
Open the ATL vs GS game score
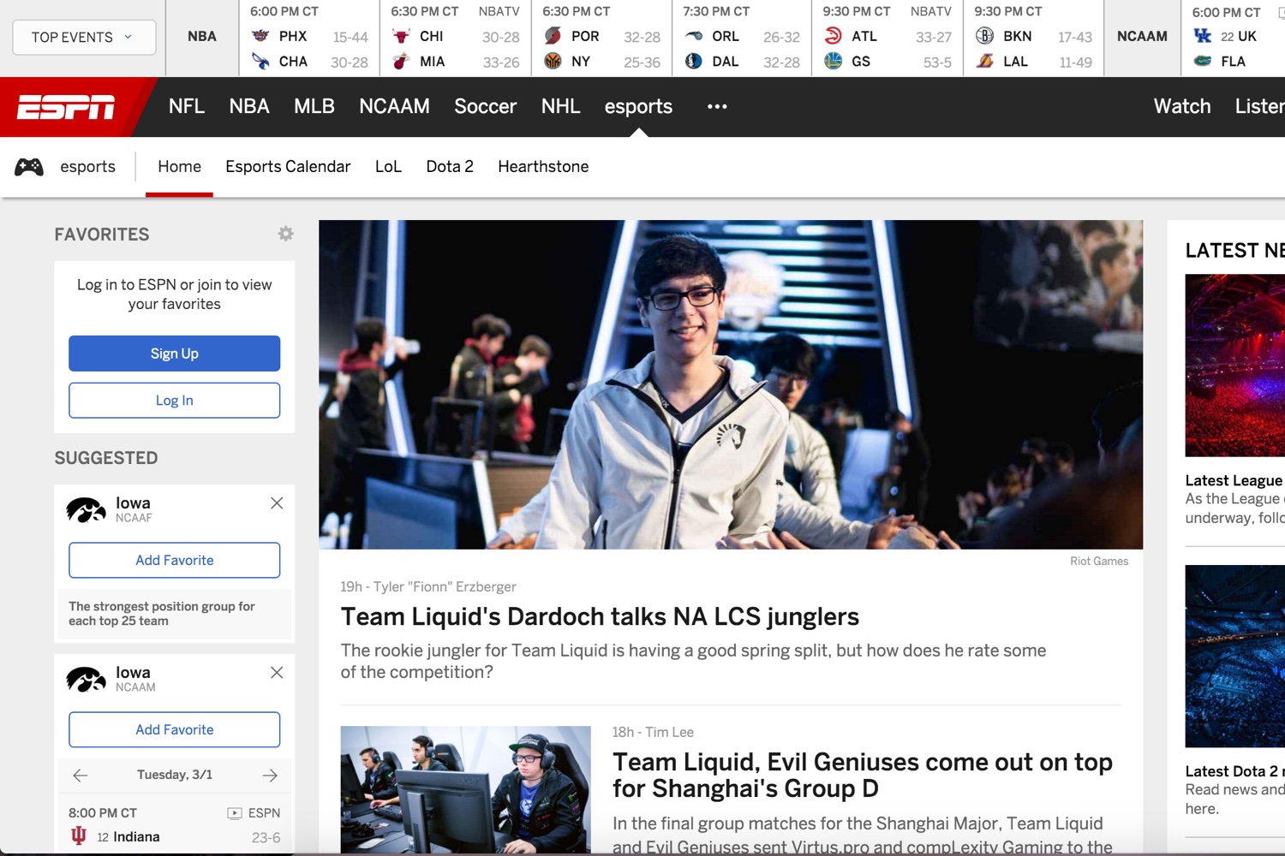coord(888,39)
